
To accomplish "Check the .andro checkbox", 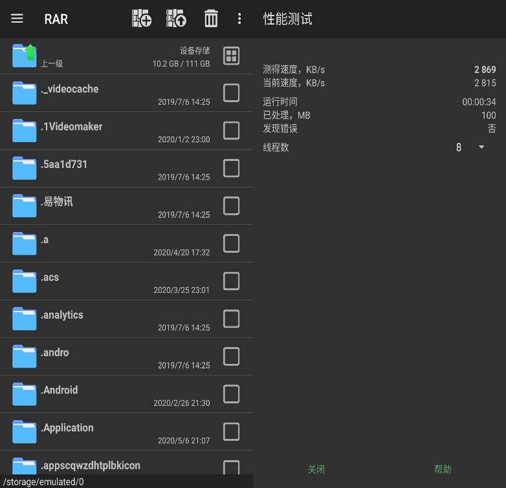I will point(232,356).
